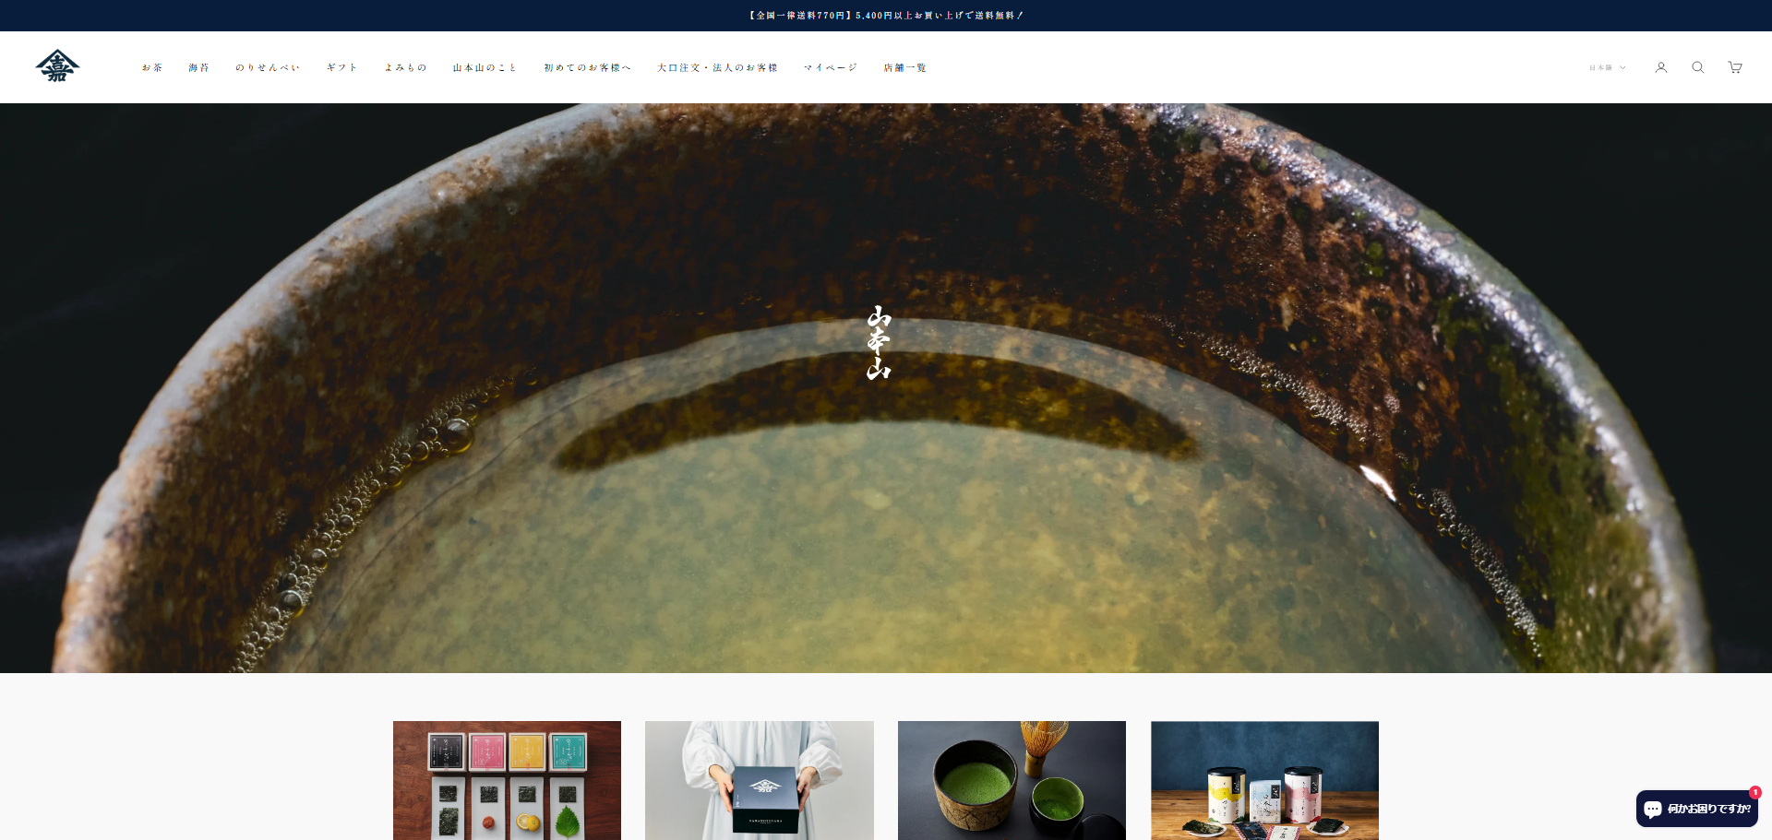Viewport: 1772px width, 840px height.
Task: Expand the 日本語 language dropdown
Action: click(1607, 67)
